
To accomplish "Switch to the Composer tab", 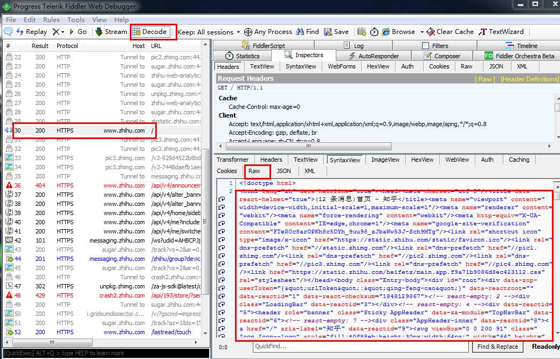I will (442, 56).
